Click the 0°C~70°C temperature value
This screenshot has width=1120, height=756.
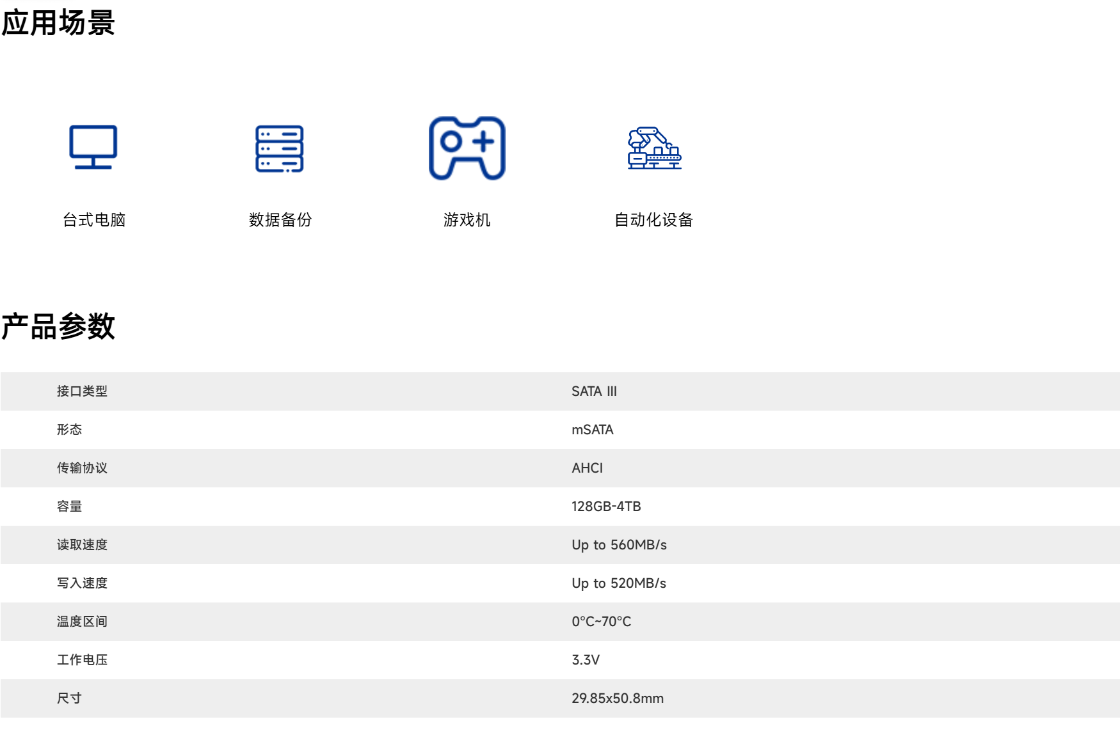[601, 622]
